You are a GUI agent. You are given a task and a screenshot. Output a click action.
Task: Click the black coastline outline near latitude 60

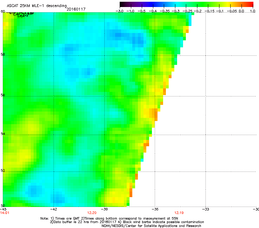click(21, 14)
